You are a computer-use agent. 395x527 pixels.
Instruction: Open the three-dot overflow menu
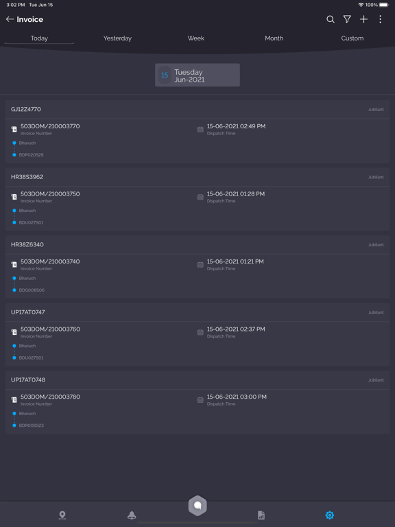pos(380,19)
